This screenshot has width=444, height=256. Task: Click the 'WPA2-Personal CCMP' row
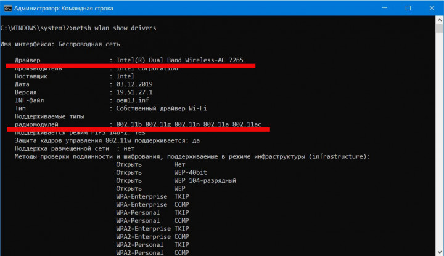[x=152, y=252]
